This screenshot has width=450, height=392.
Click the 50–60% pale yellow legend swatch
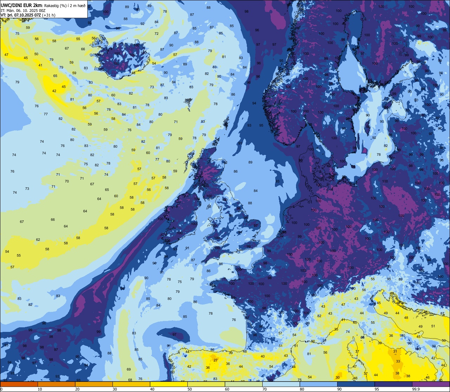point(206,384)
